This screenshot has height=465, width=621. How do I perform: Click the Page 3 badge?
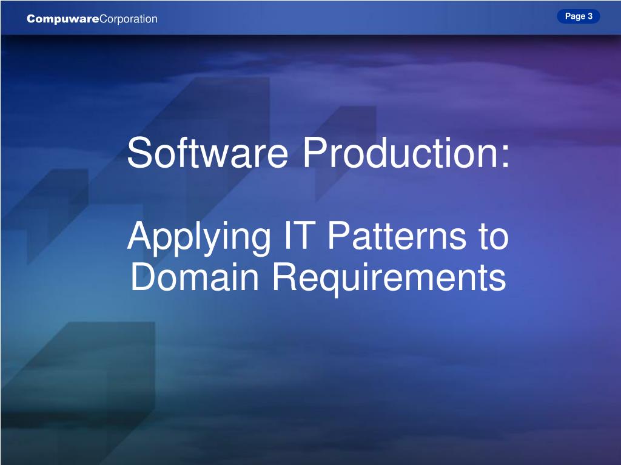point(578,16)
